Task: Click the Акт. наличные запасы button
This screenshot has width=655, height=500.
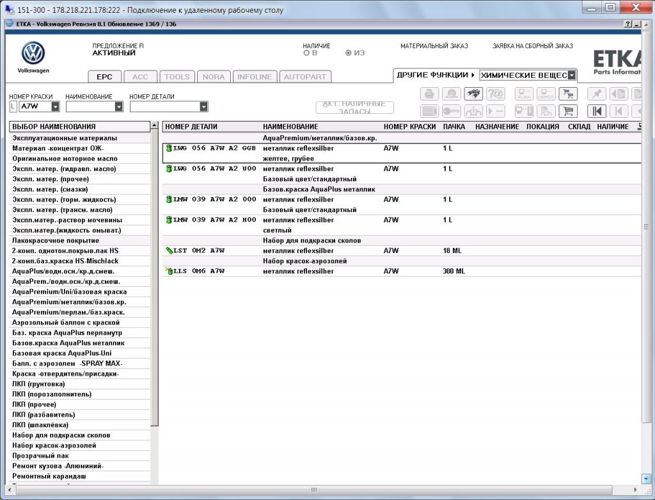Action: tap(354, 108)
